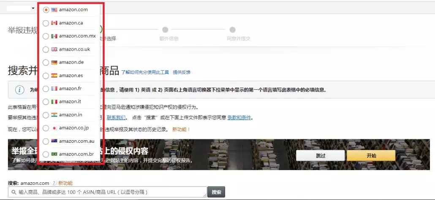Click the 跳过 button
The height and width of the screenshot is (200, 435).
[321, 156]
